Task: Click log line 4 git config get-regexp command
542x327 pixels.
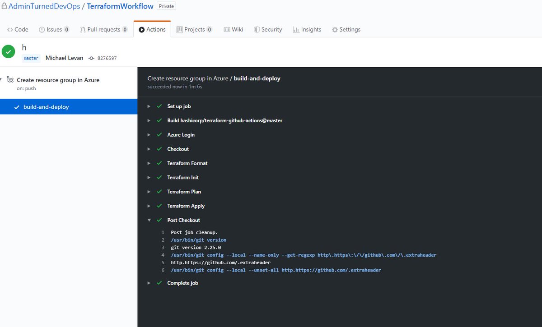Action: [x=304, y=255]
